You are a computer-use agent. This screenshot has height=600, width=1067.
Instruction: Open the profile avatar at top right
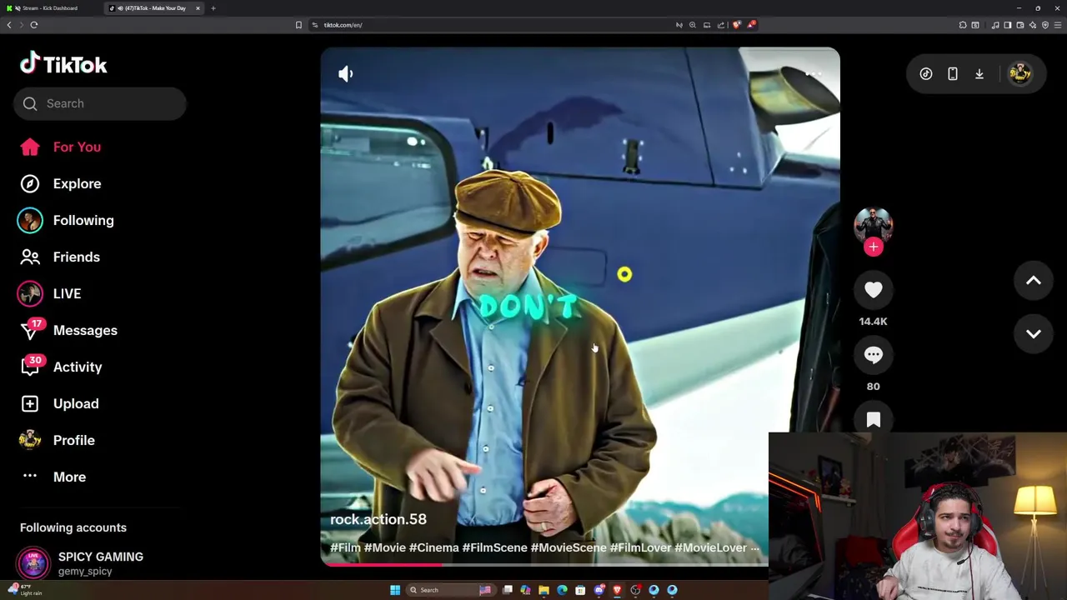coord(1019,73)
